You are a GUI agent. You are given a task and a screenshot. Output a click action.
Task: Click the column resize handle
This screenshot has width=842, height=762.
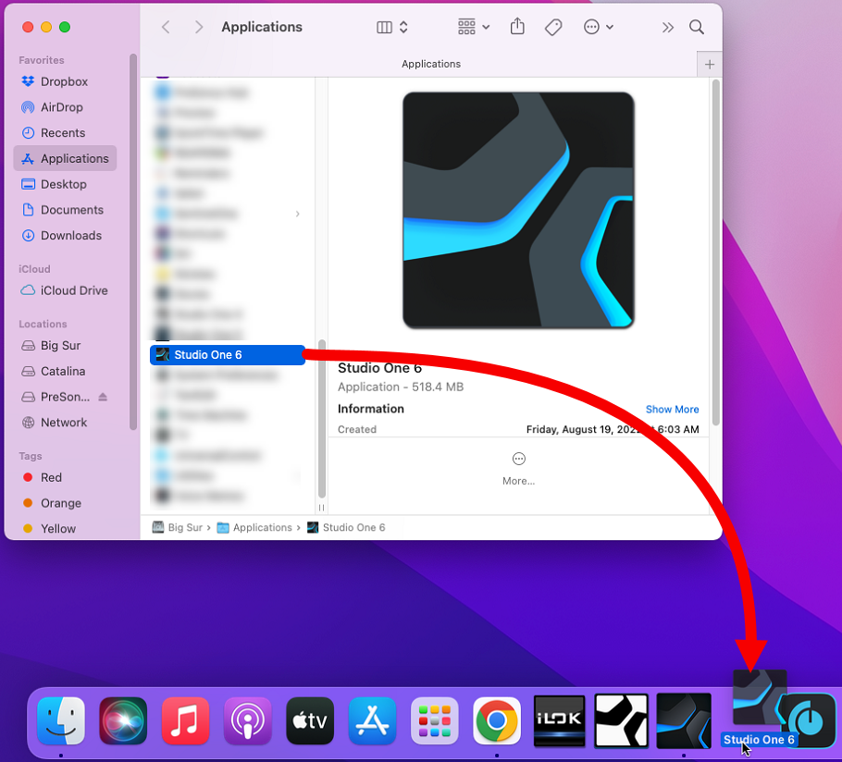pos(321,508)
